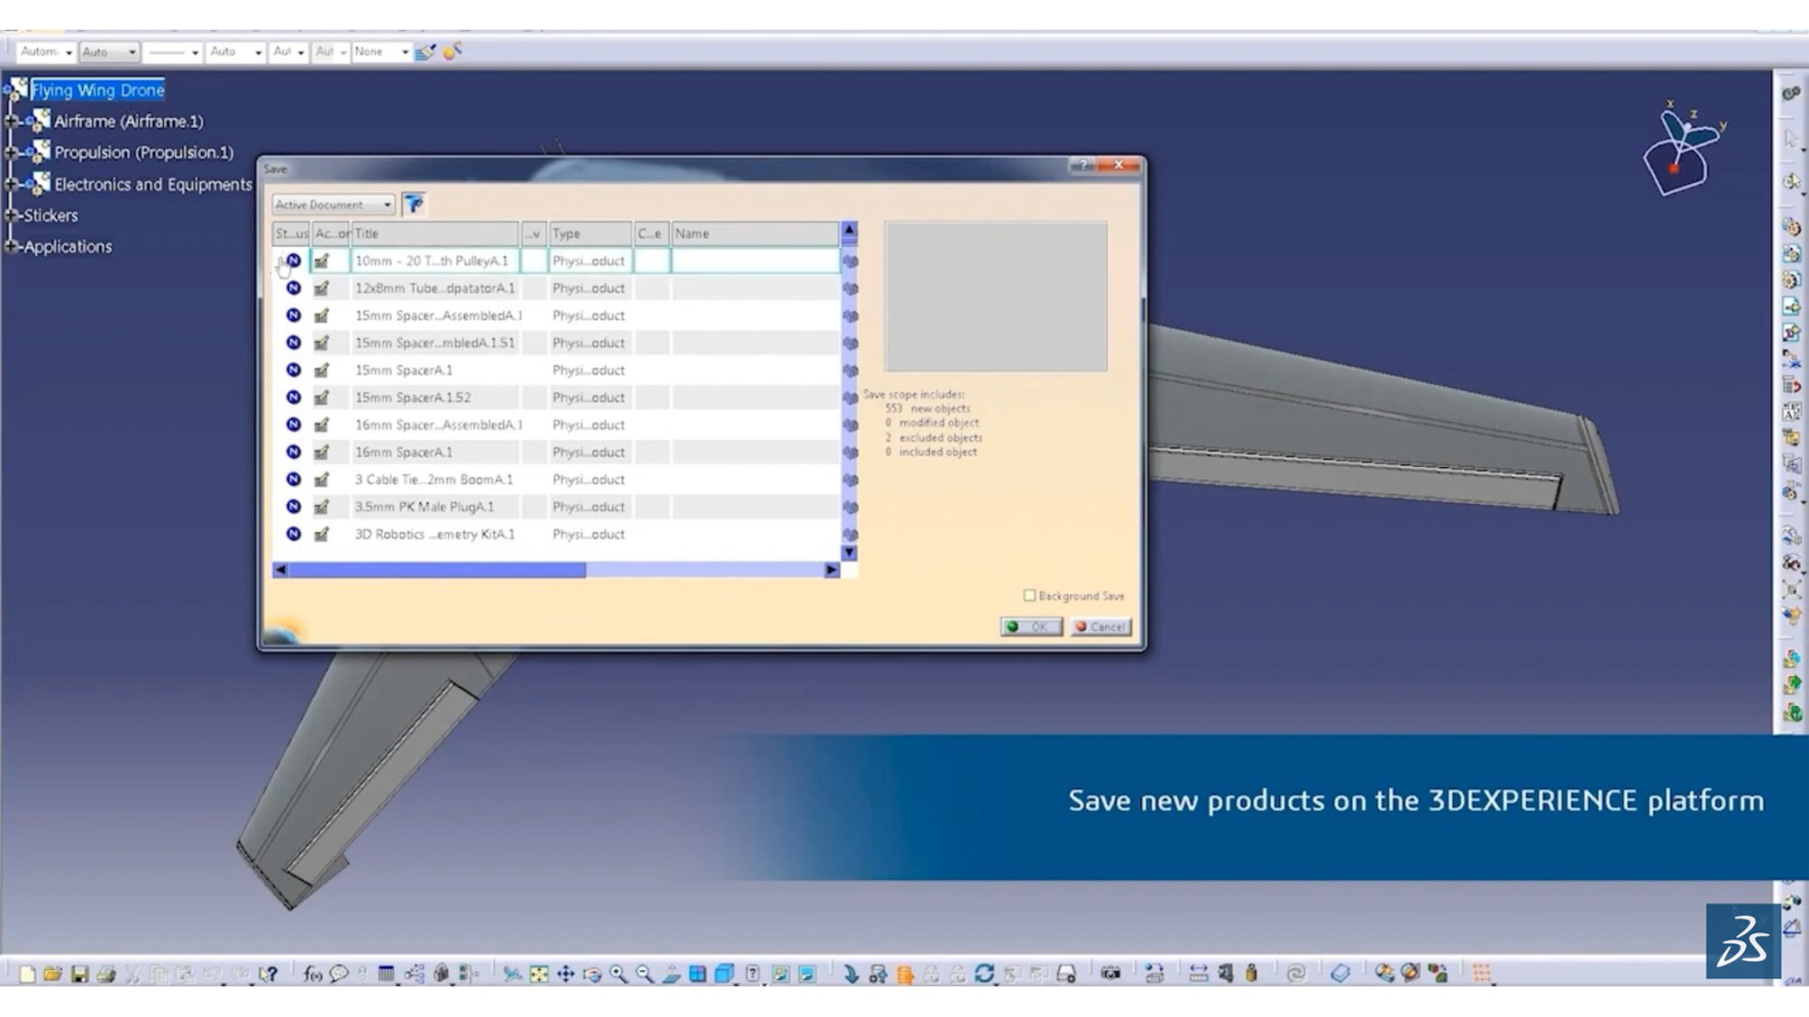Image resolution: width=1809 pixels, height=1017 pixels.
Task: Click the Save floppy disk icon
Action: pyautogui.click(x=79, y=974)
